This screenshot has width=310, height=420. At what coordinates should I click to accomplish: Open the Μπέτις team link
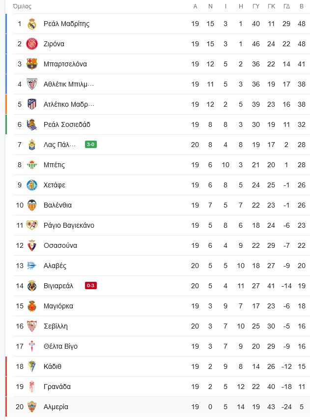54,165
